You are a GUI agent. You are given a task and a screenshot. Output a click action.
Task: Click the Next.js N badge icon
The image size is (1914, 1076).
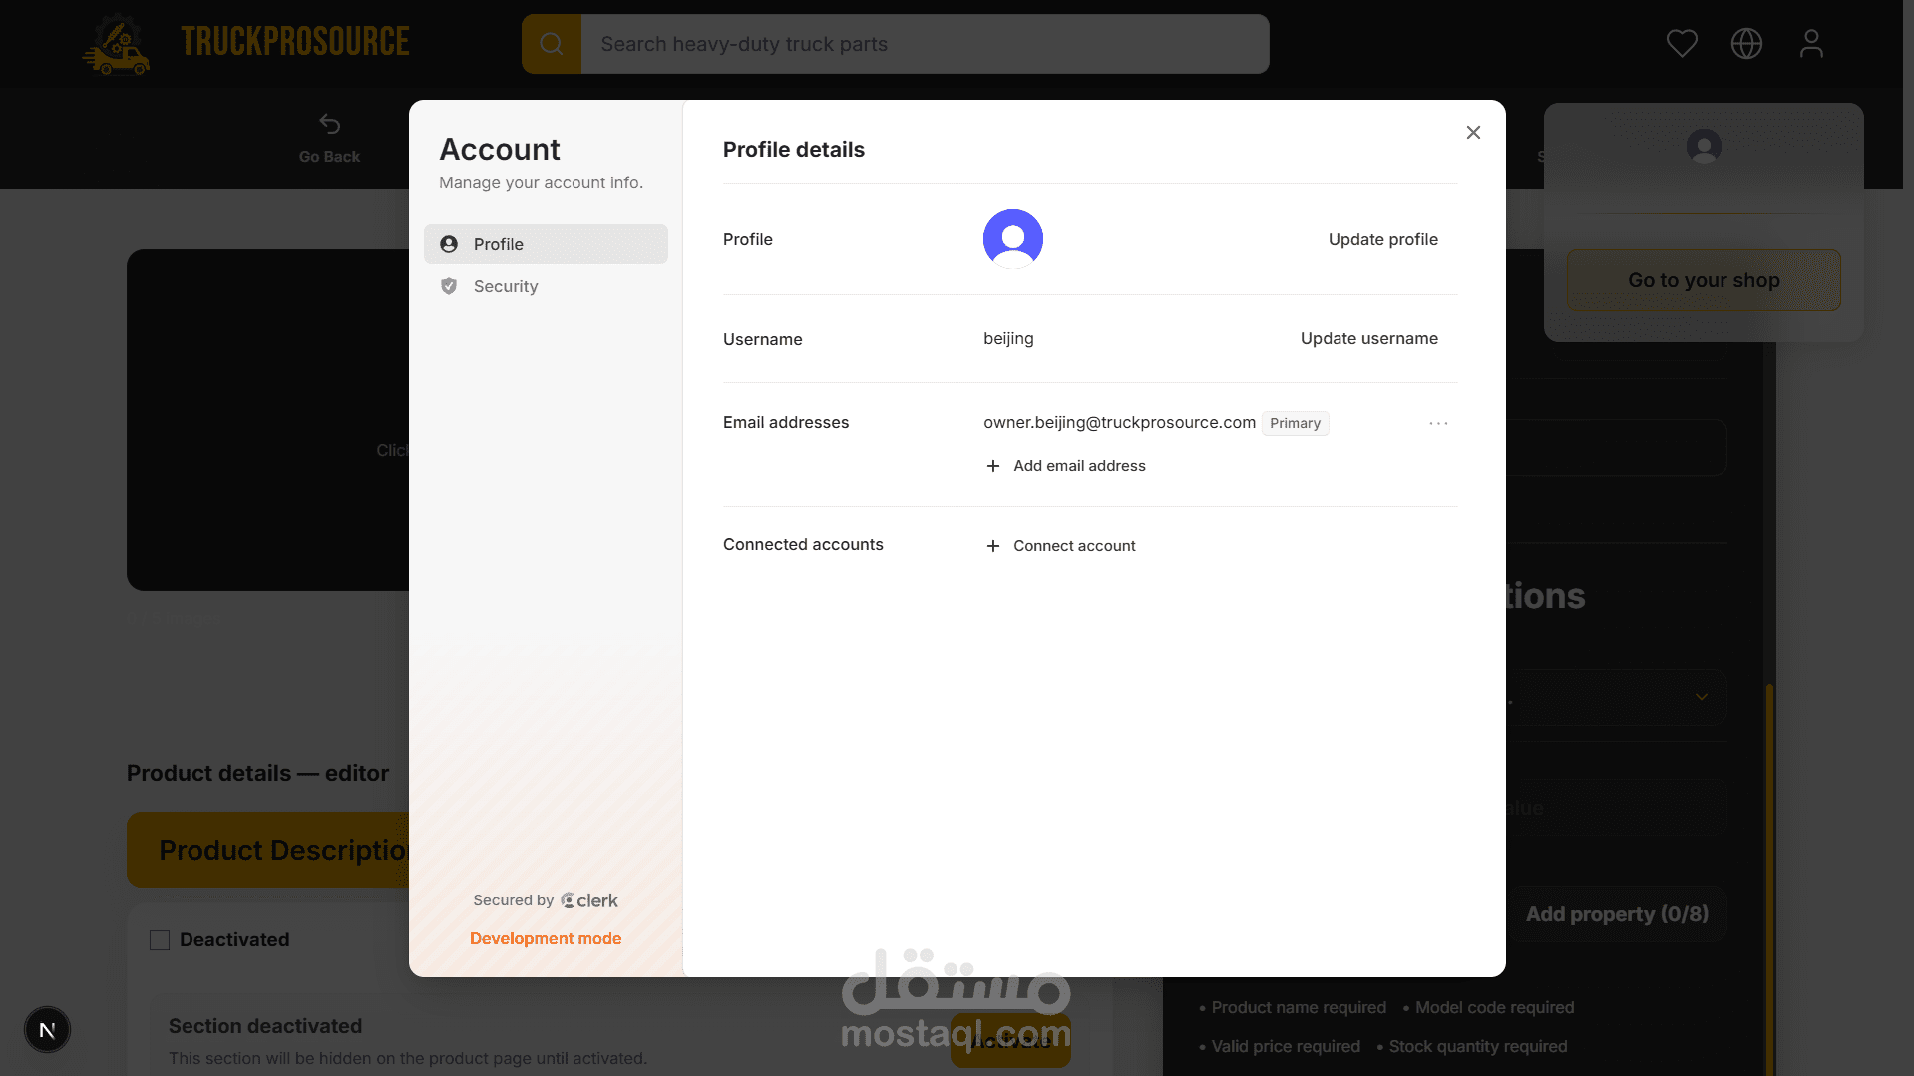coord(47,1030)
